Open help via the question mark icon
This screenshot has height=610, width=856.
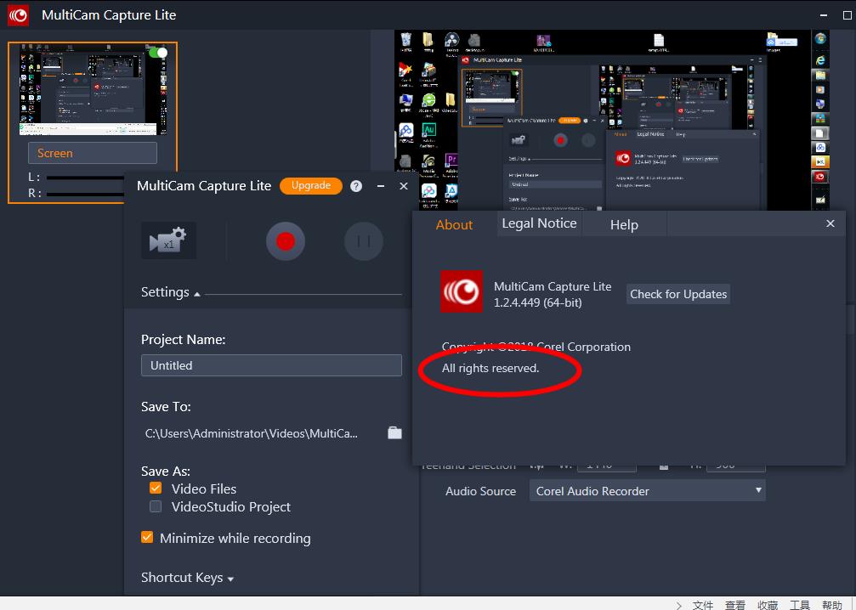point(356,186)
